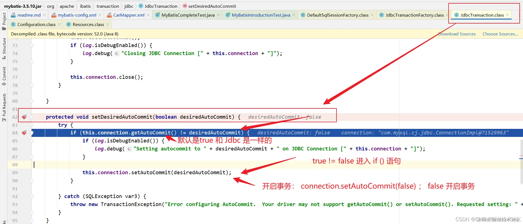Close the Configuration.class tab

(x=59, y=24)
